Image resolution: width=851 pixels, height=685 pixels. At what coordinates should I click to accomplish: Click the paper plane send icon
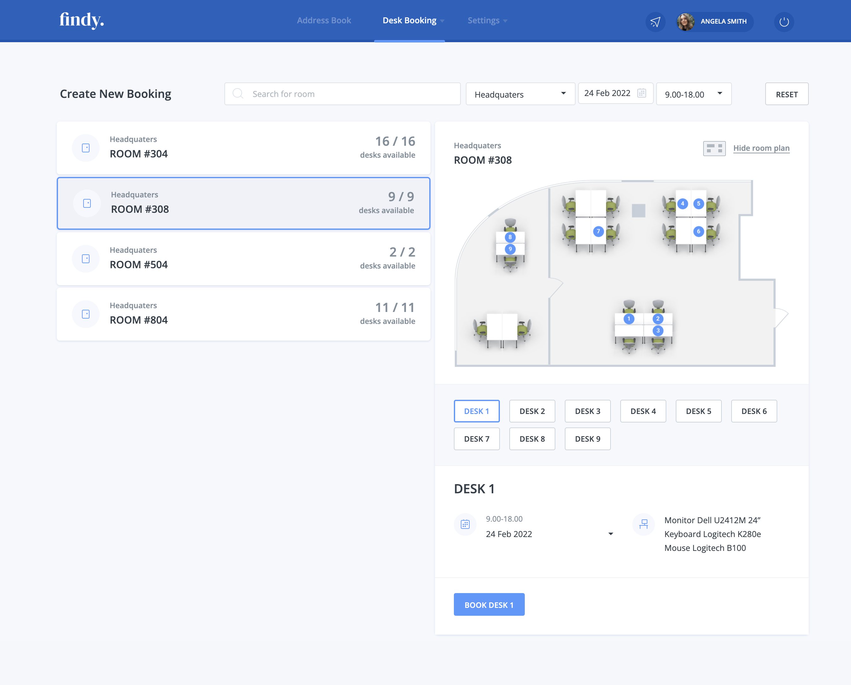coord(655,22)
